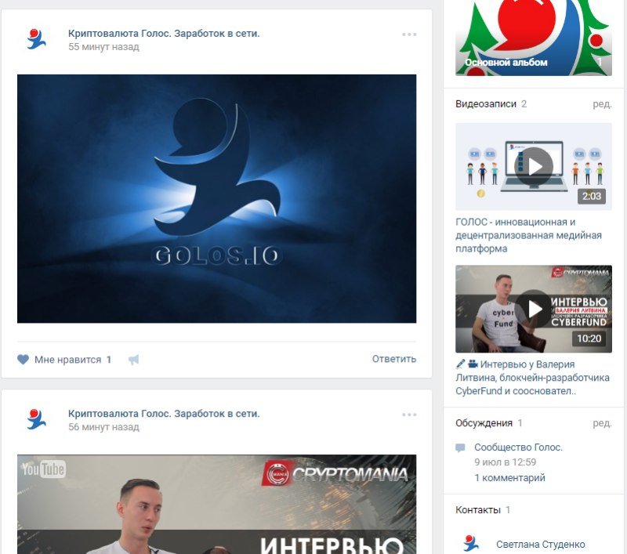Open the large GOLOS.IO post image

(x=217, y=199)
